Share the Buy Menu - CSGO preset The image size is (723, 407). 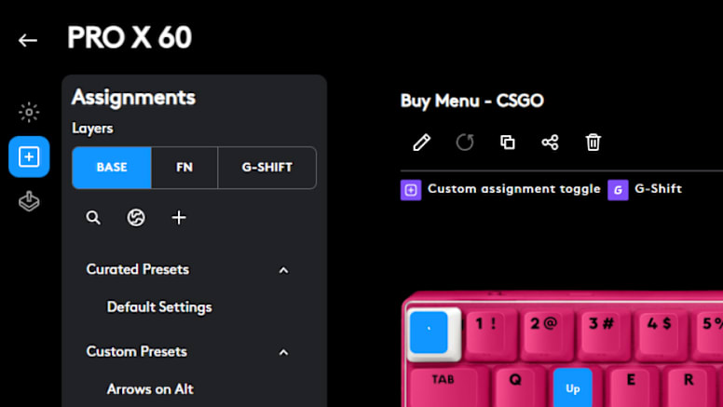point(550,142)
